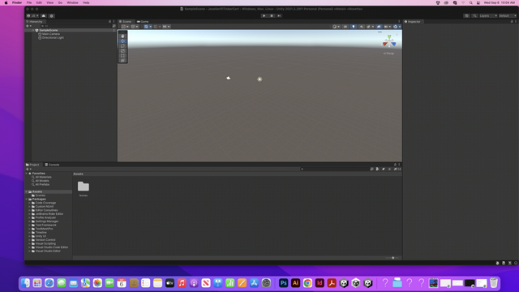
Task: Open the Layers dropdown
Action: [488, 15]
